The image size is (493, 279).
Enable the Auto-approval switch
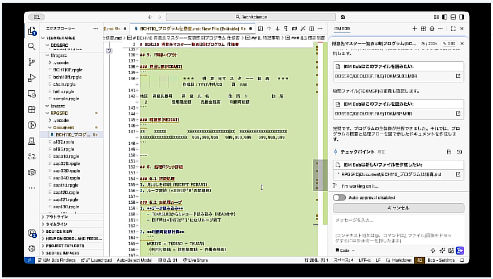click(x=339, y=197)
